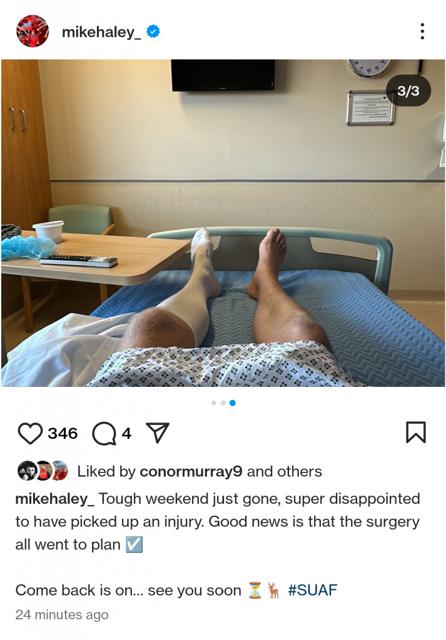Share the post with the paper plane icon
This screenshot has height=640, width=446.
[x=157, y=432]
